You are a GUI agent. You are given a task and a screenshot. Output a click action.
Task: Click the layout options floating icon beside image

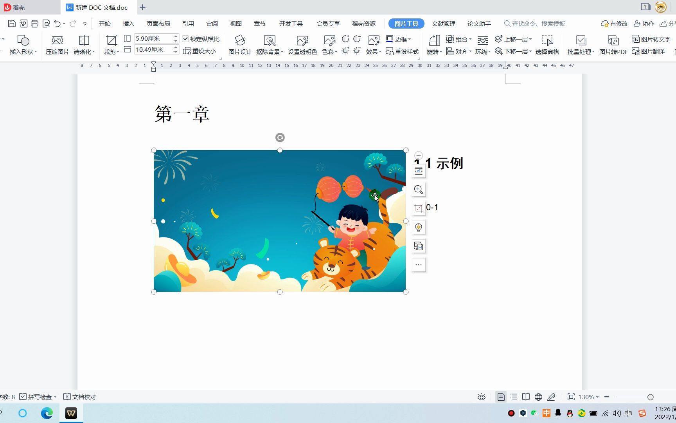[419, 171]
